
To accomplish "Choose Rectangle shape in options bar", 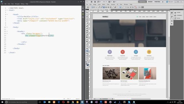I will coord(104,7).
